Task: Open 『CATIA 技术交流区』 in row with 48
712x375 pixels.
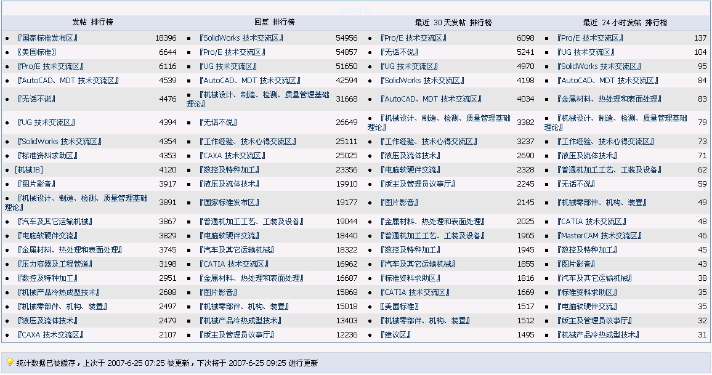Action: [592, 222]
